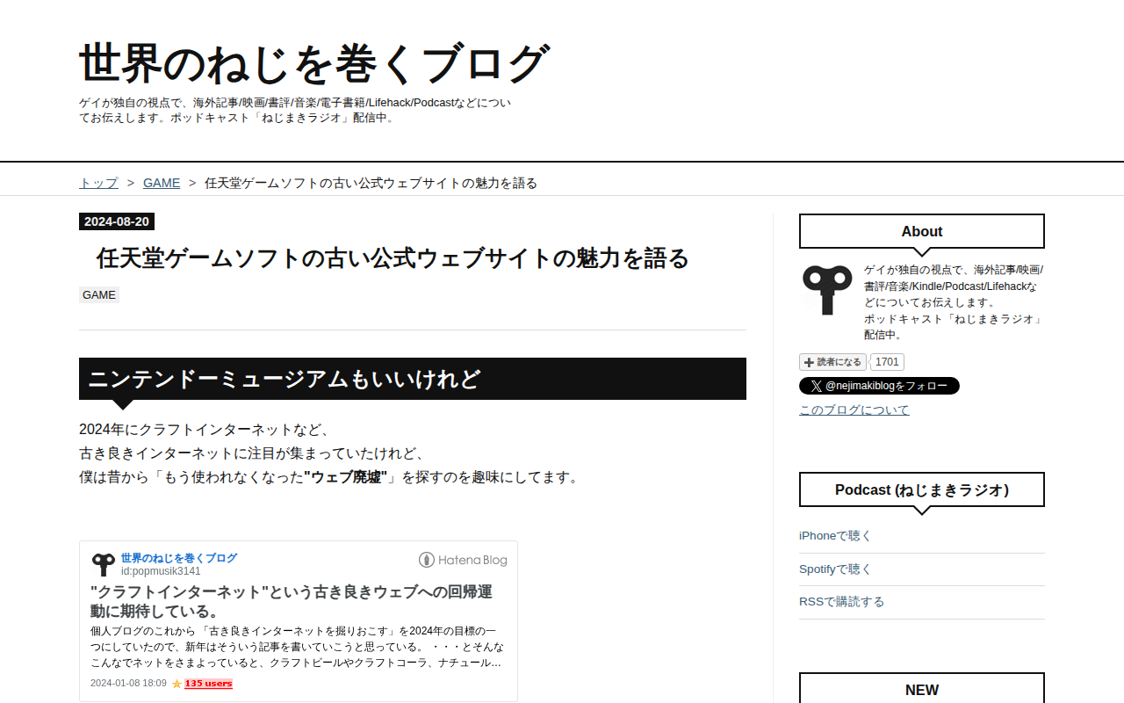
Task: Click the About sidebar heading
Action: (x=922, y=231)
